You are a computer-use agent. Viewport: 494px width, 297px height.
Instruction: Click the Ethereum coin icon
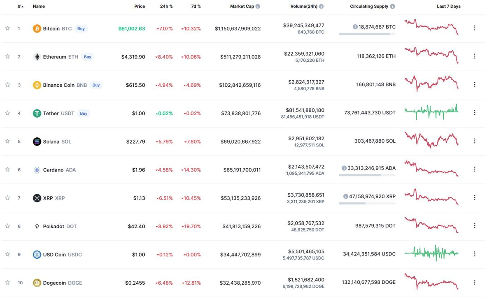[37, 57]
